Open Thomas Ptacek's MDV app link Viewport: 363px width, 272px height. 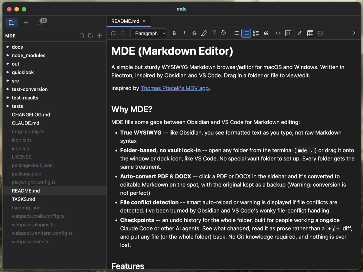175,88
